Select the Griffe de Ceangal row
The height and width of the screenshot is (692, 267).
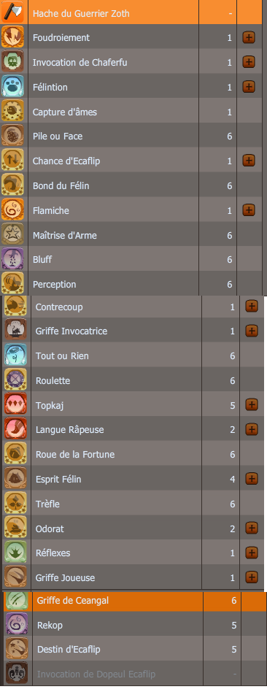(x=135, y=601)
